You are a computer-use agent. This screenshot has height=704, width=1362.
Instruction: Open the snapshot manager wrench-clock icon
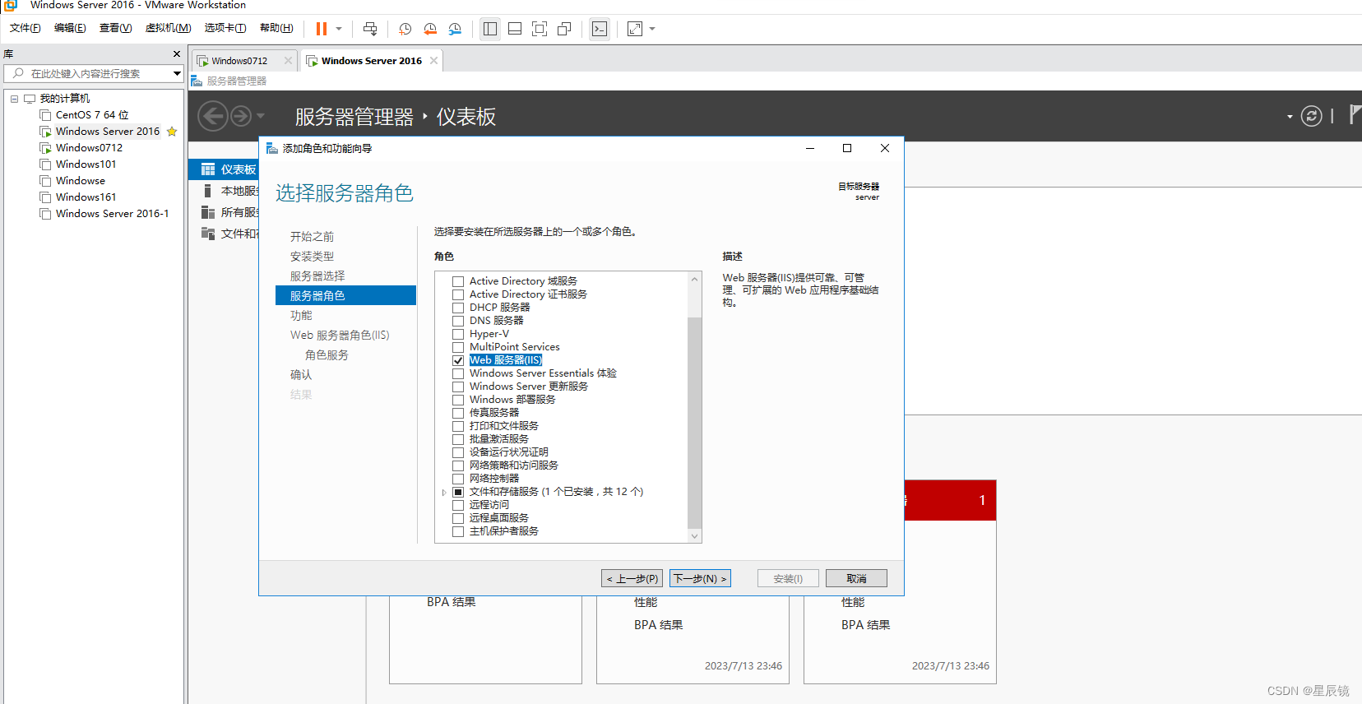point(455,29)
